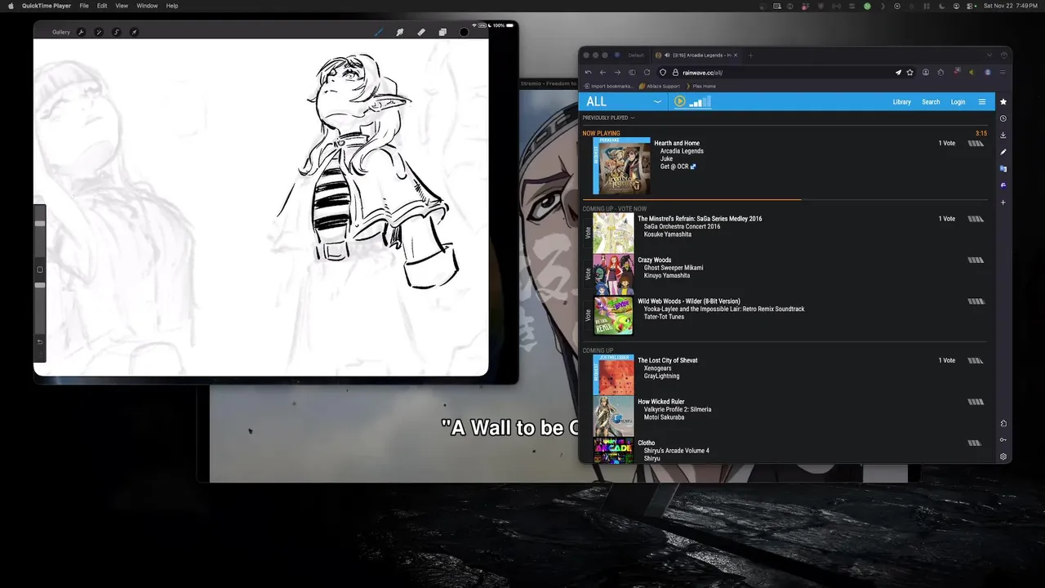The height and width of the screenshot is (588, 1045).
Task: Vote for Crazy Woods song
Action: 588,274
